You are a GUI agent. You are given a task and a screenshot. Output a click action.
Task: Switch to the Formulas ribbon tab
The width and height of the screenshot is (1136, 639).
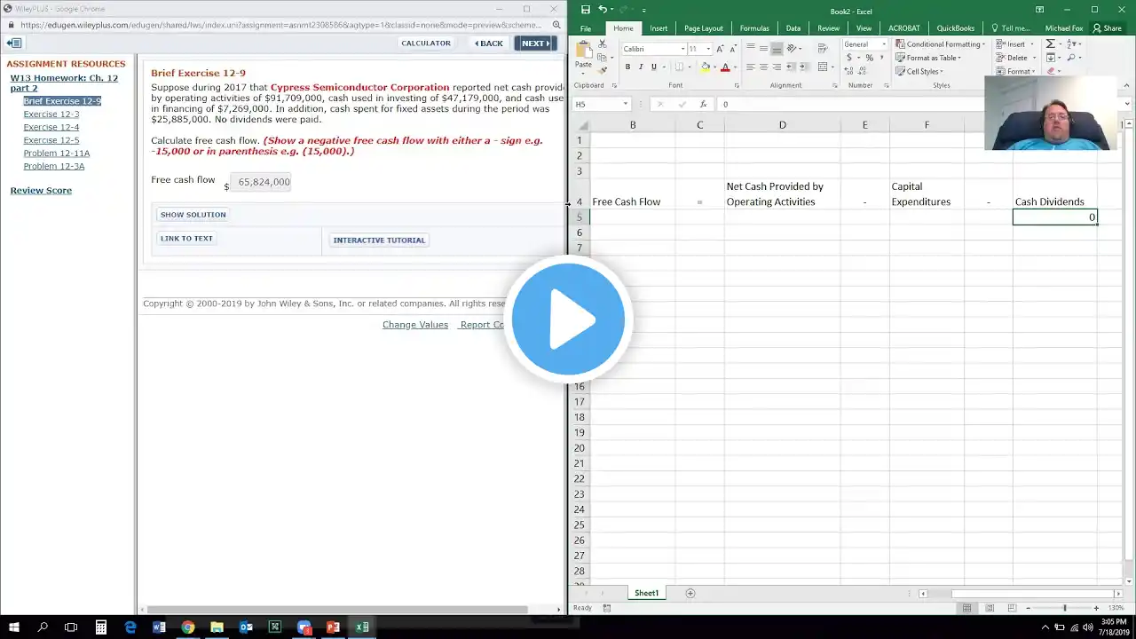[x=754, y=28]
